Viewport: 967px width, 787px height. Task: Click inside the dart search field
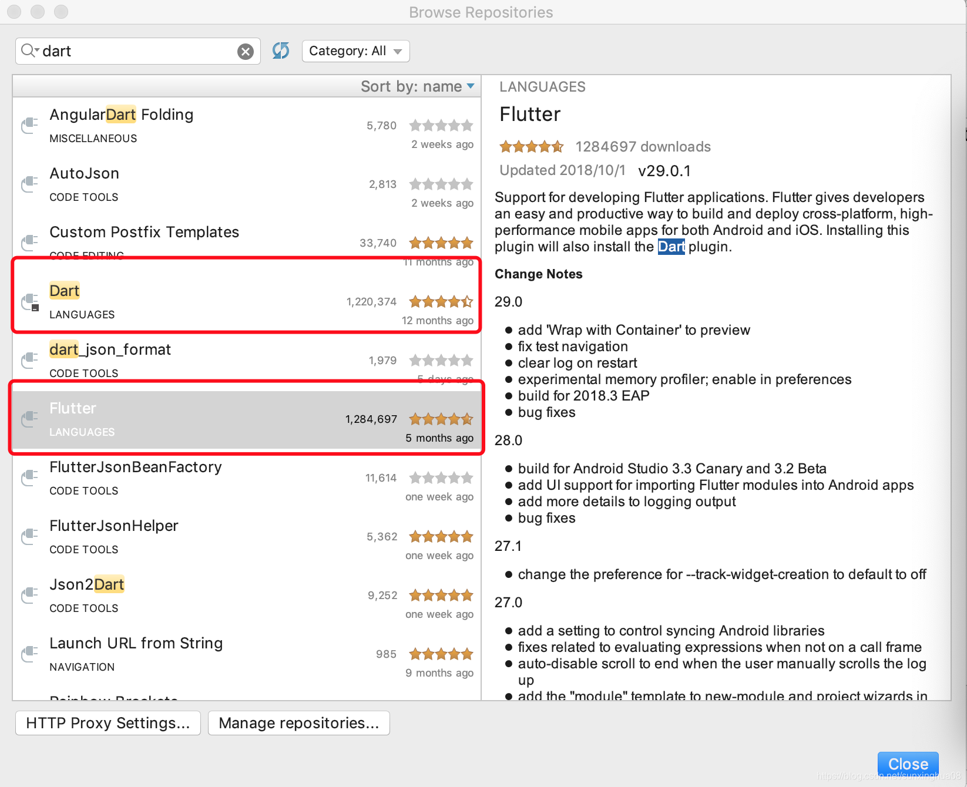[x=138, y=51]
